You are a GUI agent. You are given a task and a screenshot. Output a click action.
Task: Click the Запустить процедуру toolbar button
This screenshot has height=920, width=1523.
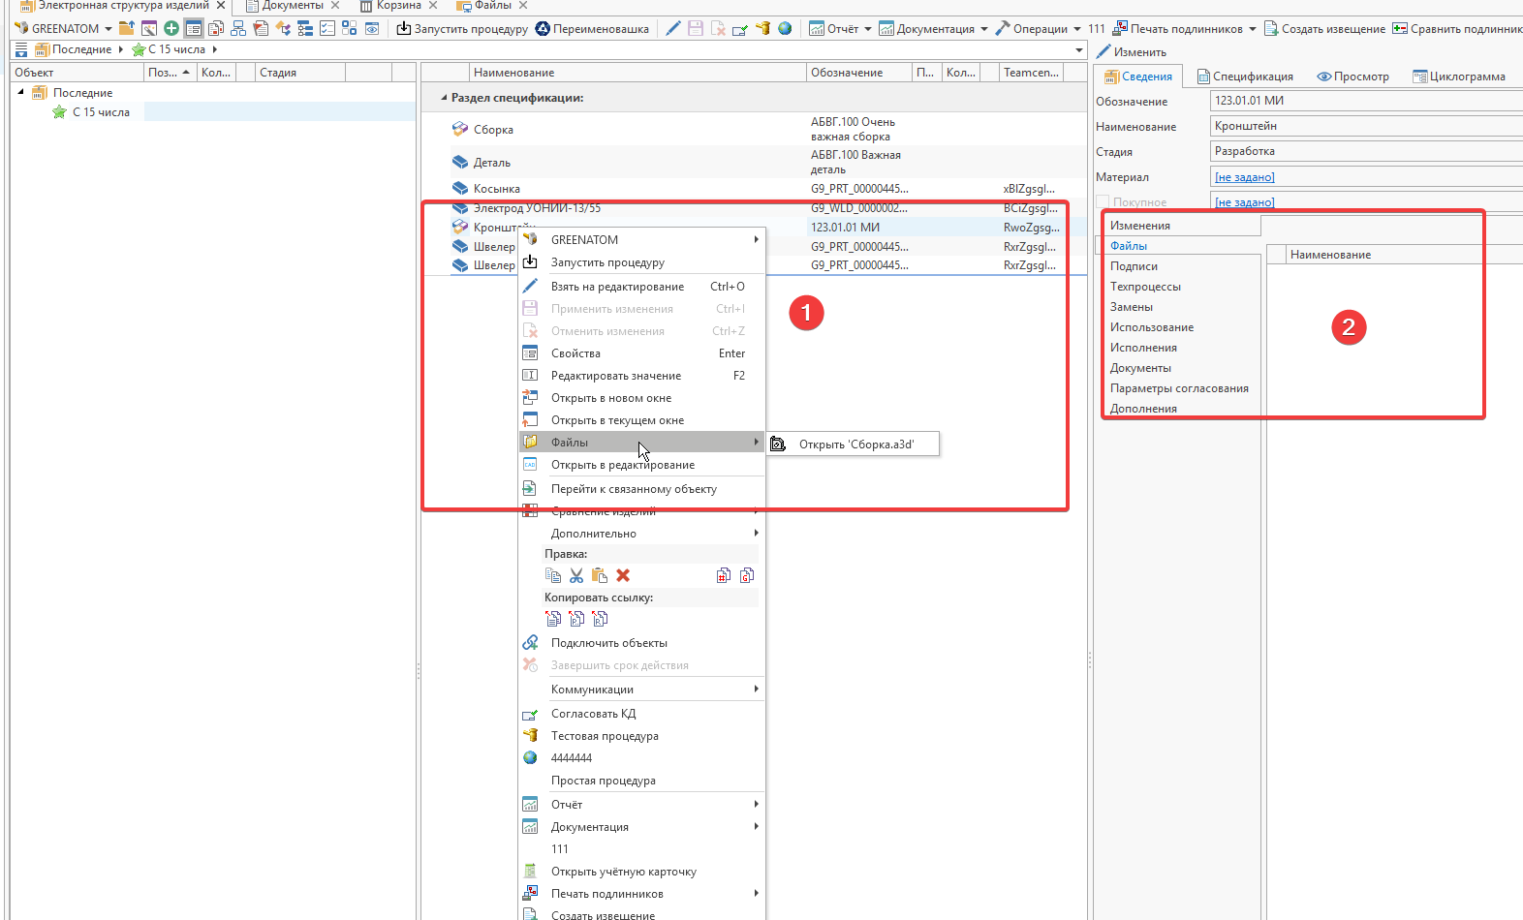point(462,28)
